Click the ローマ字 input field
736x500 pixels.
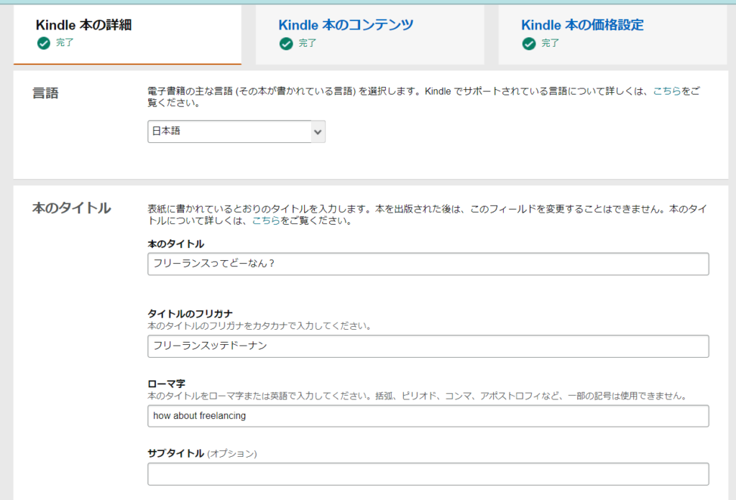click(x=428, y=415)
